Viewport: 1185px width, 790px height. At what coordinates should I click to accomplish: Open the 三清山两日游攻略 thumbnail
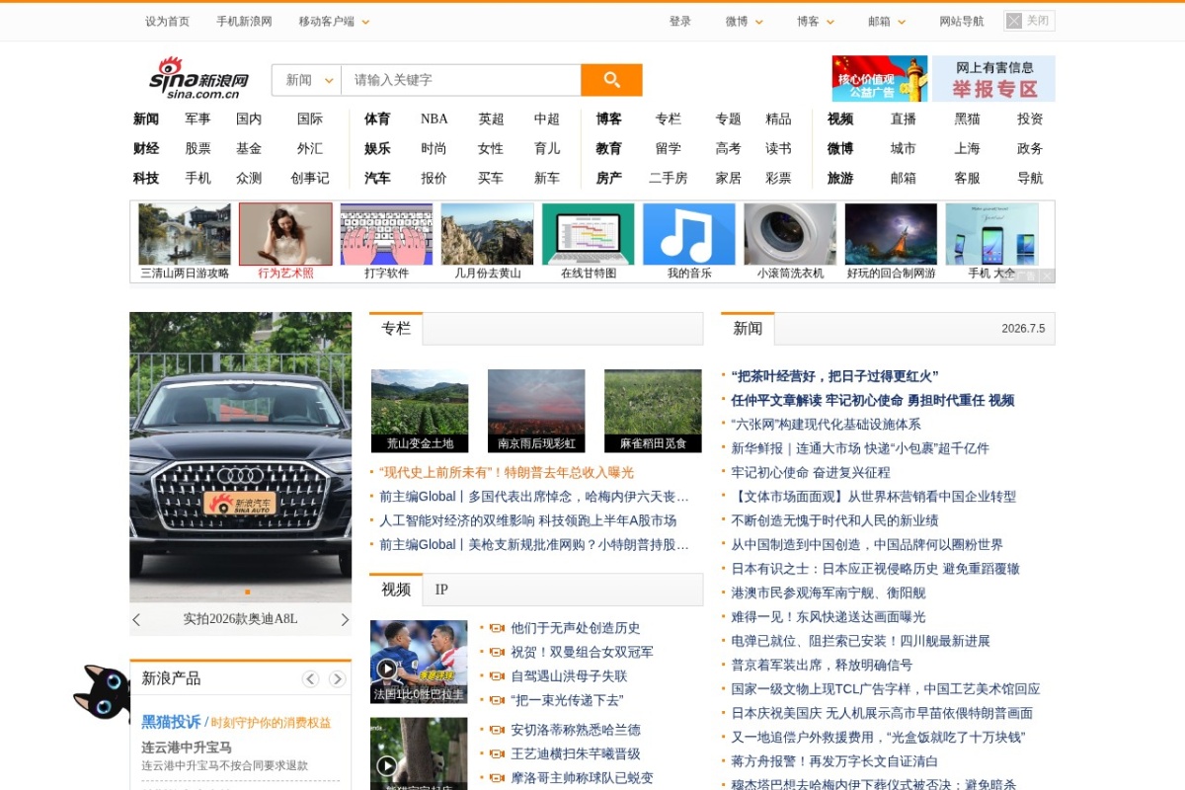185,234
